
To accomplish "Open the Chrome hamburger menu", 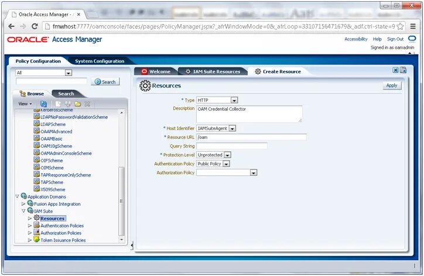I will point(413,26).
